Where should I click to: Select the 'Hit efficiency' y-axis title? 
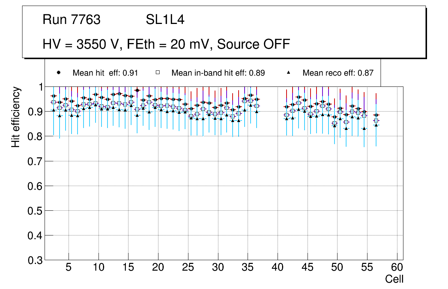[x=16, y=117]
